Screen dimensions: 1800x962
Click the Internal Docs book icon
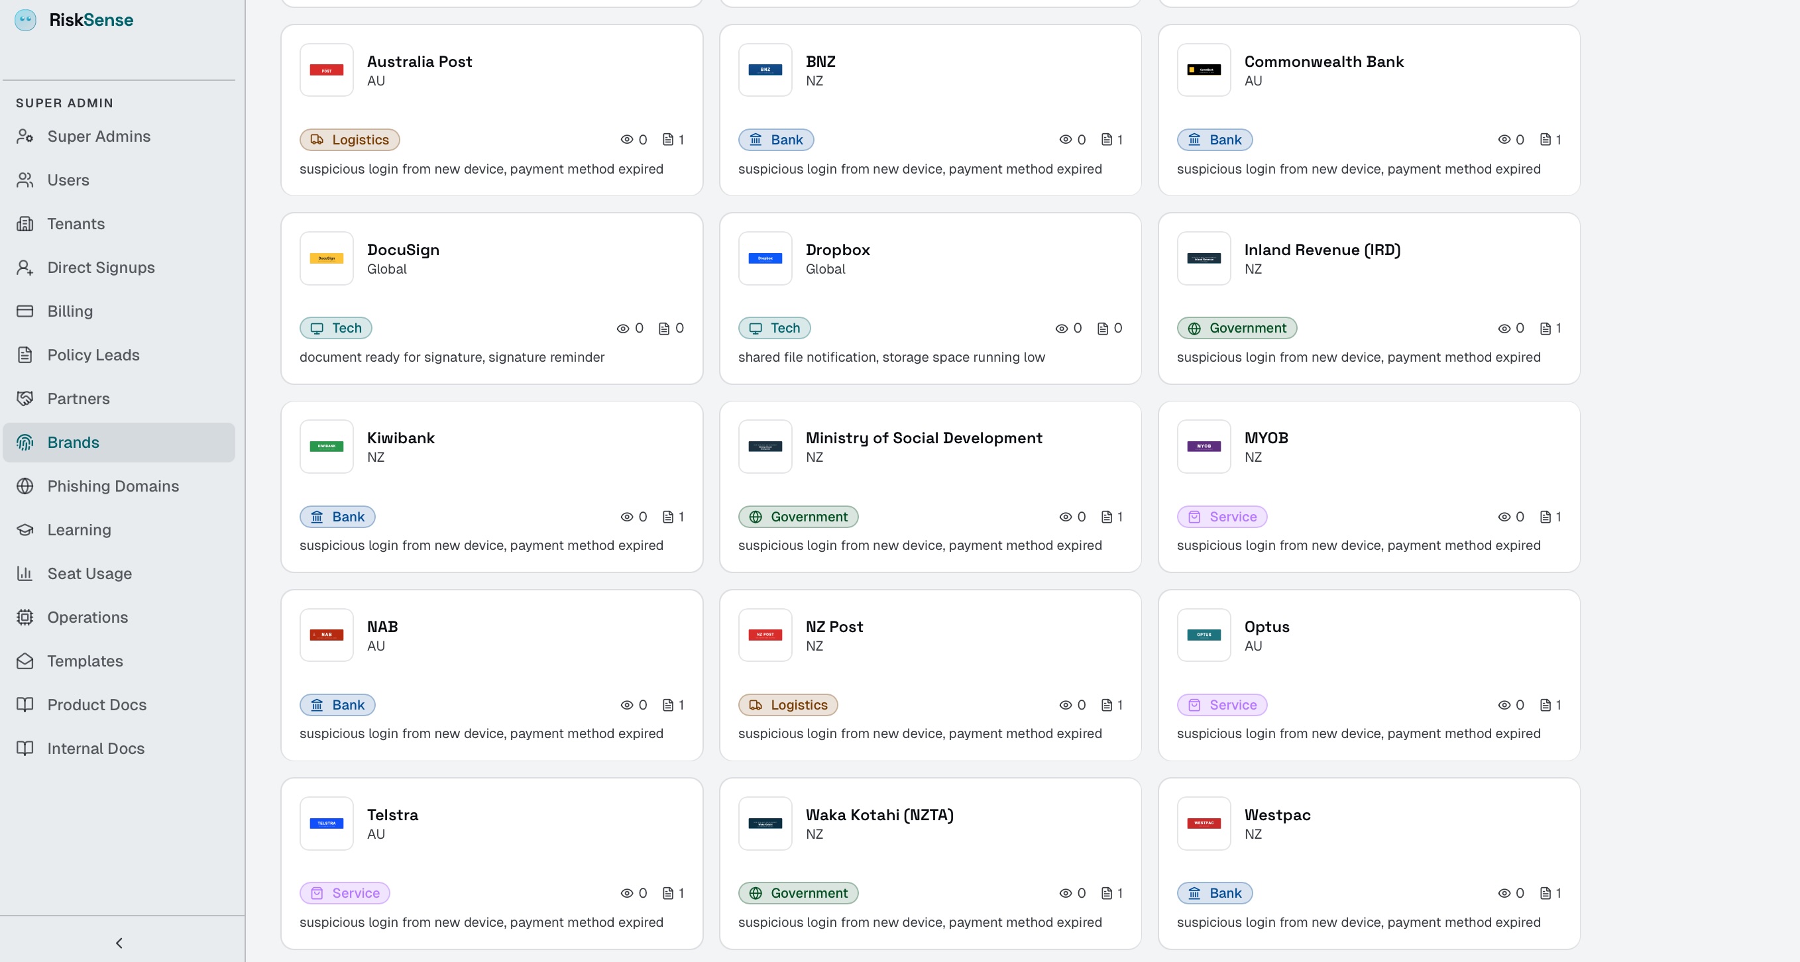pos(25,748)
